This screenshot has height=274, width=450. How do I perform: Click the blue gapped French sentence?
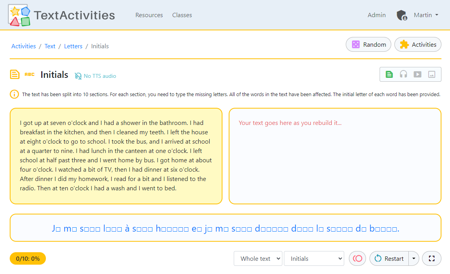225,228
